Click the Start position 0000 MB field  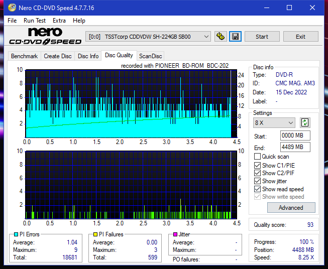coord(295,136)
